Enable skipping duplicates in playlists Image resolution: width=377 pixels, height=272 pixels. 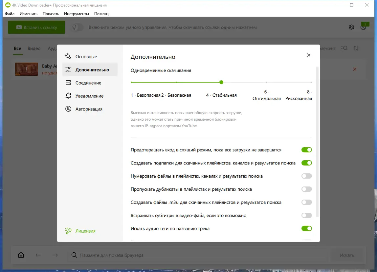point(306,189)
